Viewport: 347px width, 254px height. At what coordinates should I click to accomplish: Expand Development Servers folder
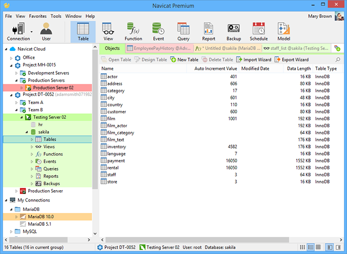click(16, 73)
